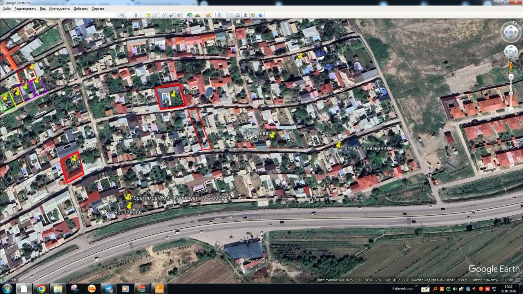Toggle the sidebar panel button
523x294 pixels.
(137, 15)
